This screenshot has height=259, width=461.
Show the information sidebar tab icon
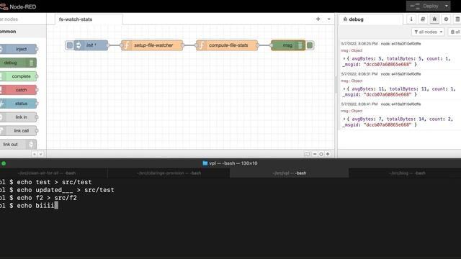click(x=411, y=19)
